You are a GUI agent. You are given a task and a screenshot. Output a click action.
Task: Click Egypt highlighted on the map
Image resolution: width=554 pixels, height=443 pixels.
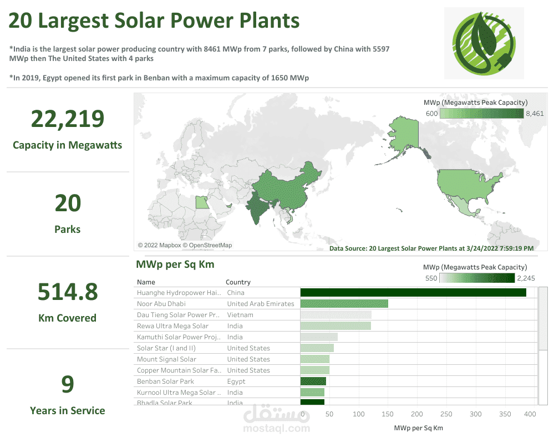click(202, 203)
